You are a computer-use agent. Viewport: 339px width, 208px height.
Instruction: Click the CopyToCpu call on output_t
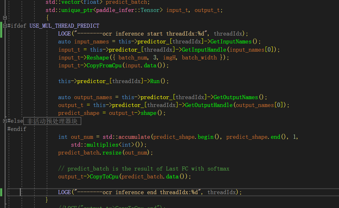[104, 176]
